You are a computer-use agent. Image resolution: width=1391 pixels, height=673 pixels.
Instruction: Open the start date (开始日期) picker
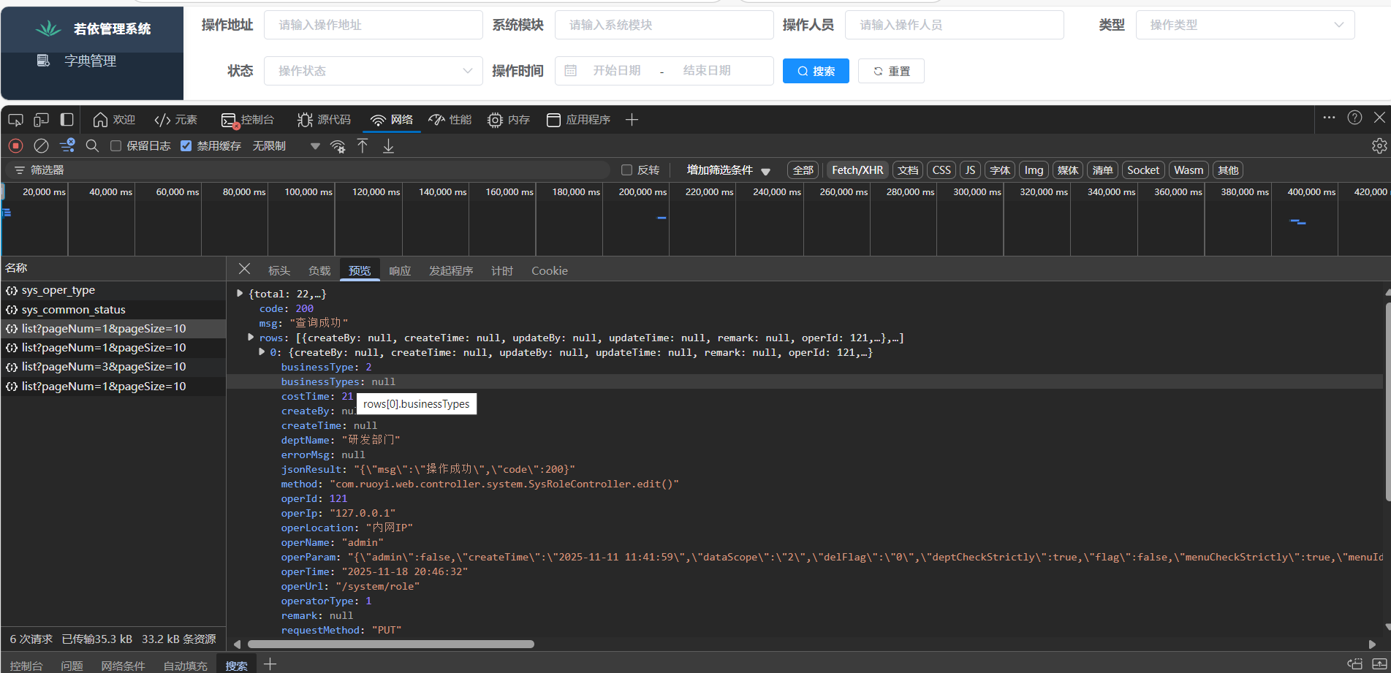(616, 71)
